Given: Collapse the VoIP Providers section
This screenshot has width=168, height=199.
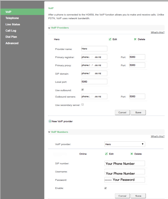Looking at the screenshot, I should coord(49,28).
